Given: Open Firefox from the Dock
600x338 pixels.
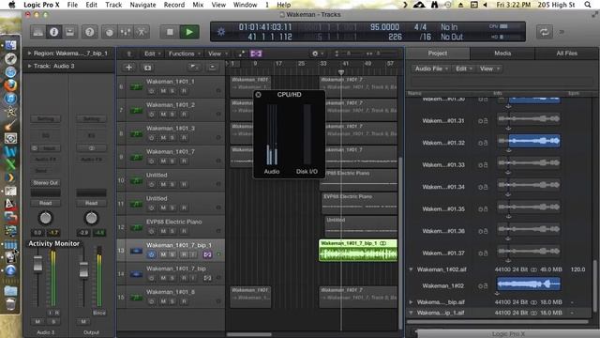Looking at the screenshot, I should 10,85.
